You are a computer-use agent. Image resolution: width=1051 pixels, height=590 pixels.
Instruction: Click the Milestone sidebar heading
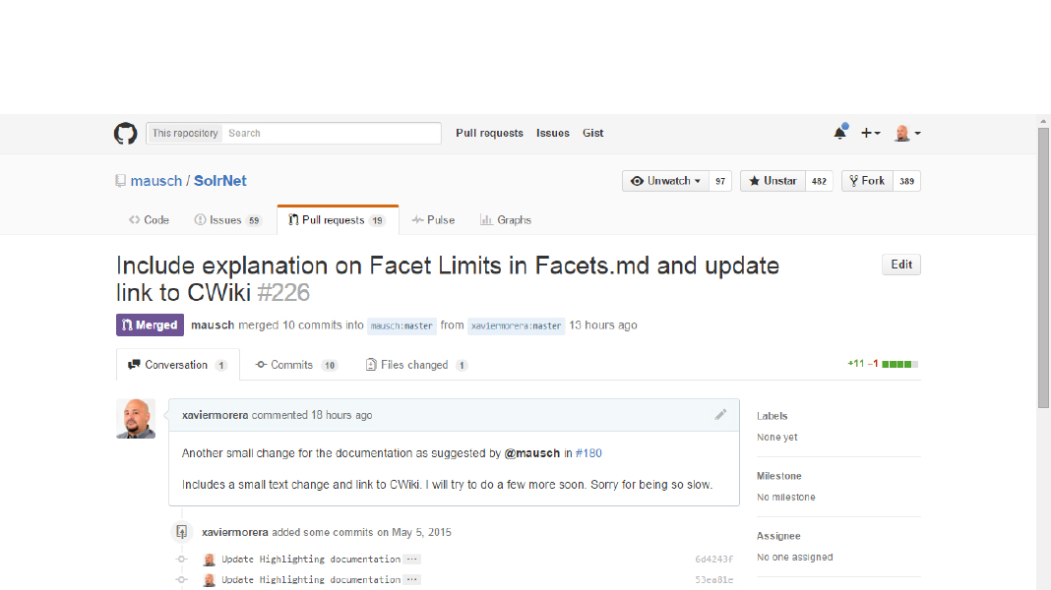tap(778, 476)
